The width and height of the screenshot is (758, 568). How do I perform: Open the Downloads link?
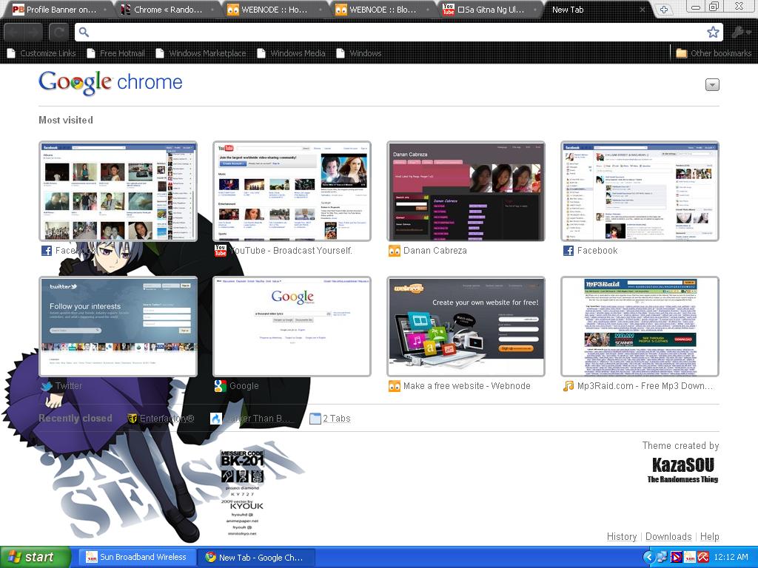[x=668, y=537]
